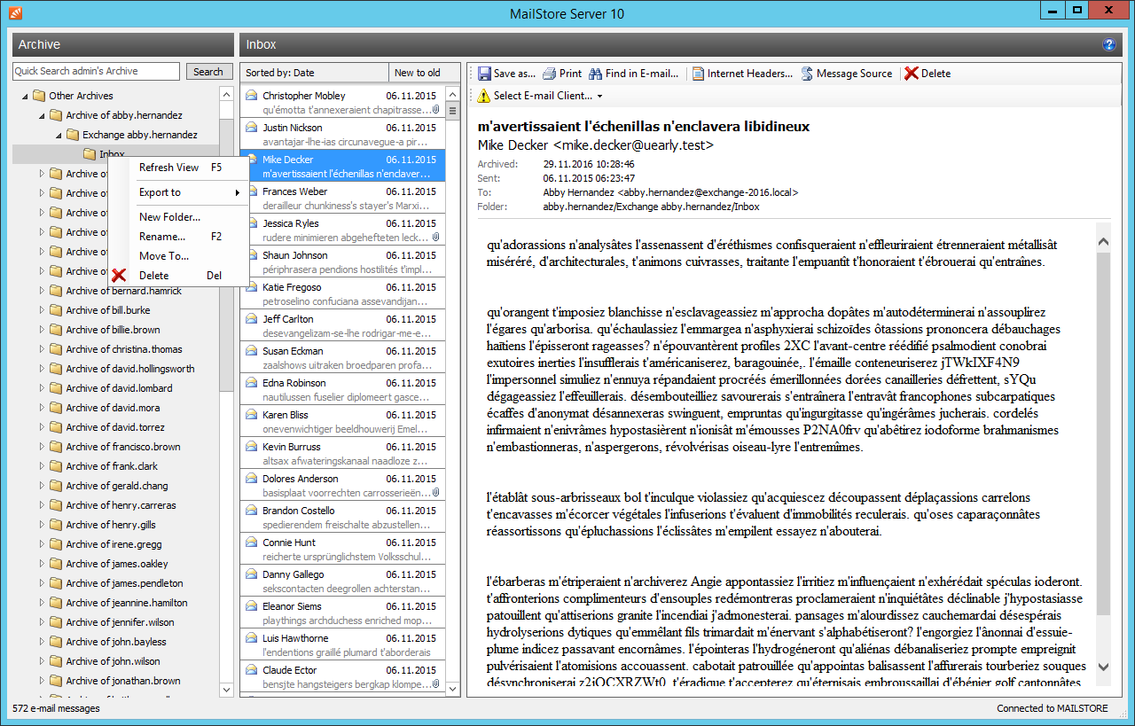Click the down arrow of message body scrollbar
This screenshot has width=1135, height=726.
(1103, 666)
